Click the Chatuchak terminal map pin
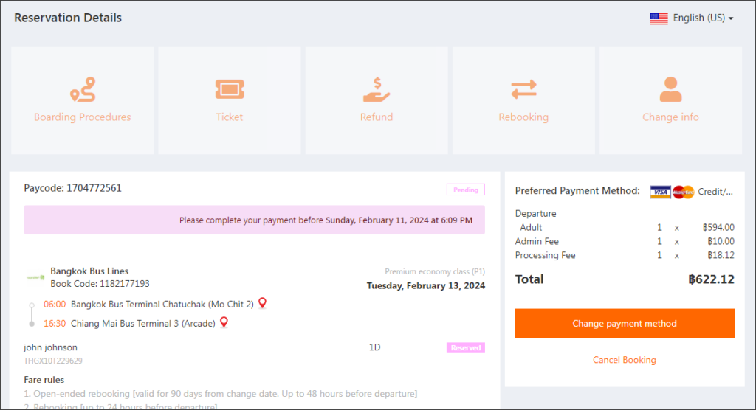 [x=262, y=303]
